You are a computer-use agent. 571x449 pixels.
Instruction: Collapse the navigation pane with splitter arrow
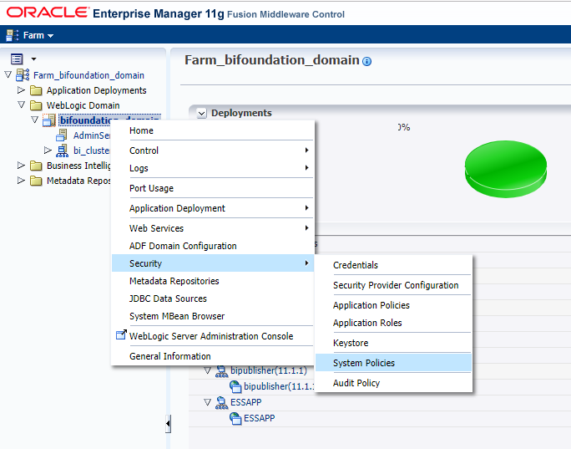coord(168,424)
